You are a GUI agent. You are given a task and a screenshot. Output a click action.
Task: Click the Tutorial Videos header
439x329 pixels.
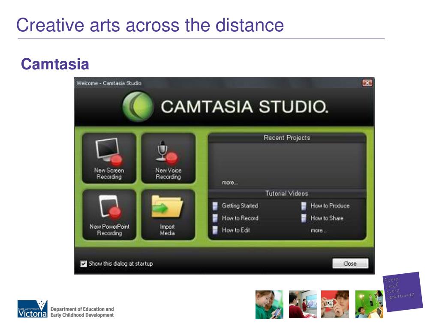click(x=287, y=194)
